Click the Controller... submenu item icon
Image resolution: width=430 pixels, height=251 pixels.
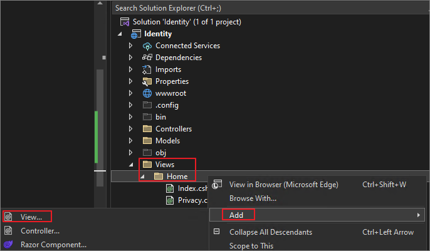coord(8,231)
